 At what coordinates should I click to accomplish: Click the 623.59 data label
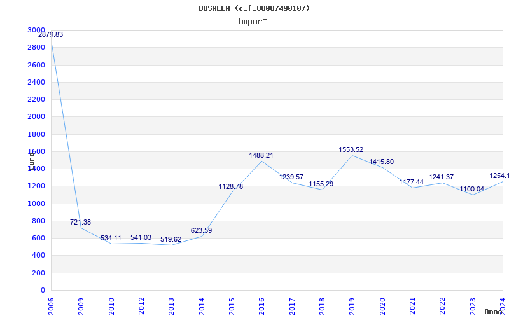click(x=201, y=230)
